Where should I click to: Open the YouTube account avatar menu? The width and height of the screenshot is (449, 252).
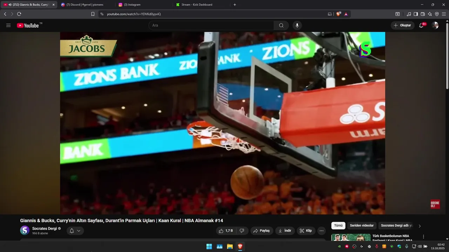[435, 25]
